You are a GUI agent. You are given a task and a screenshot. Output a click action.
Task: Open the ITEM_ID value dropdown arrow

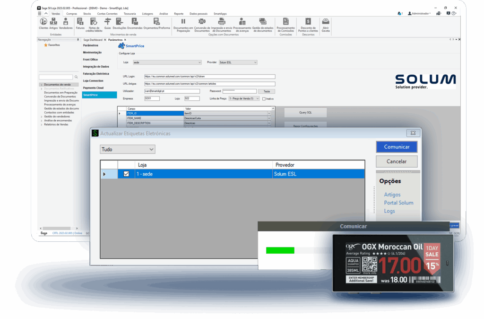(269, 114)
